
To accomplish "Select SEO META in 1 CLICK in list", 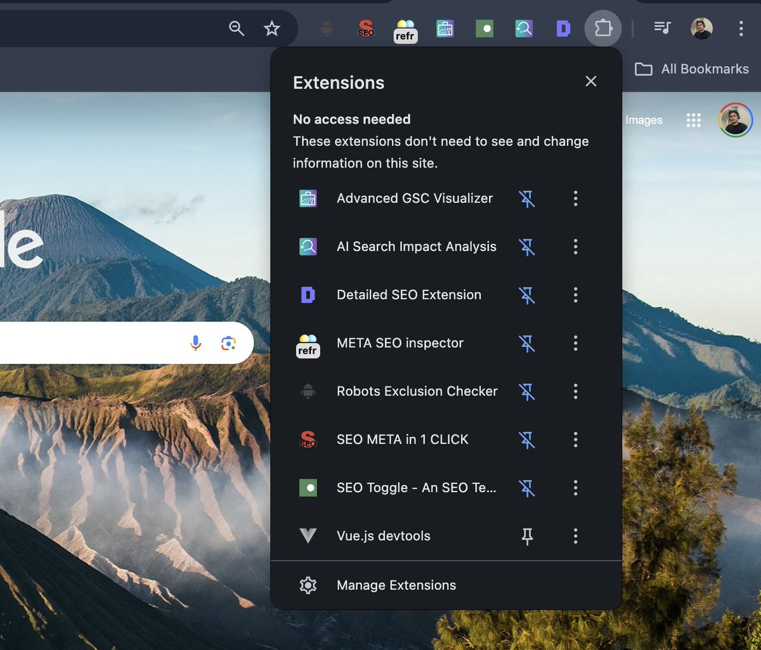I will 400,439.
